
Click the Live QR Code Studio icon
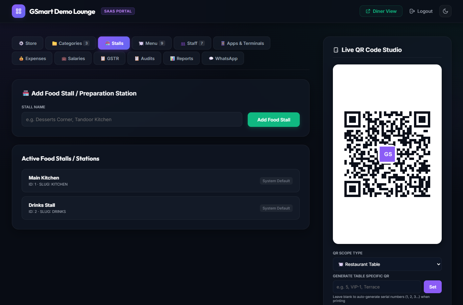[x=336, y=50]
